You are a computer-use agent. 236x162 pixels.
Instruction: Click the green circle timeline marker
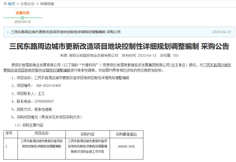[23, 18]
